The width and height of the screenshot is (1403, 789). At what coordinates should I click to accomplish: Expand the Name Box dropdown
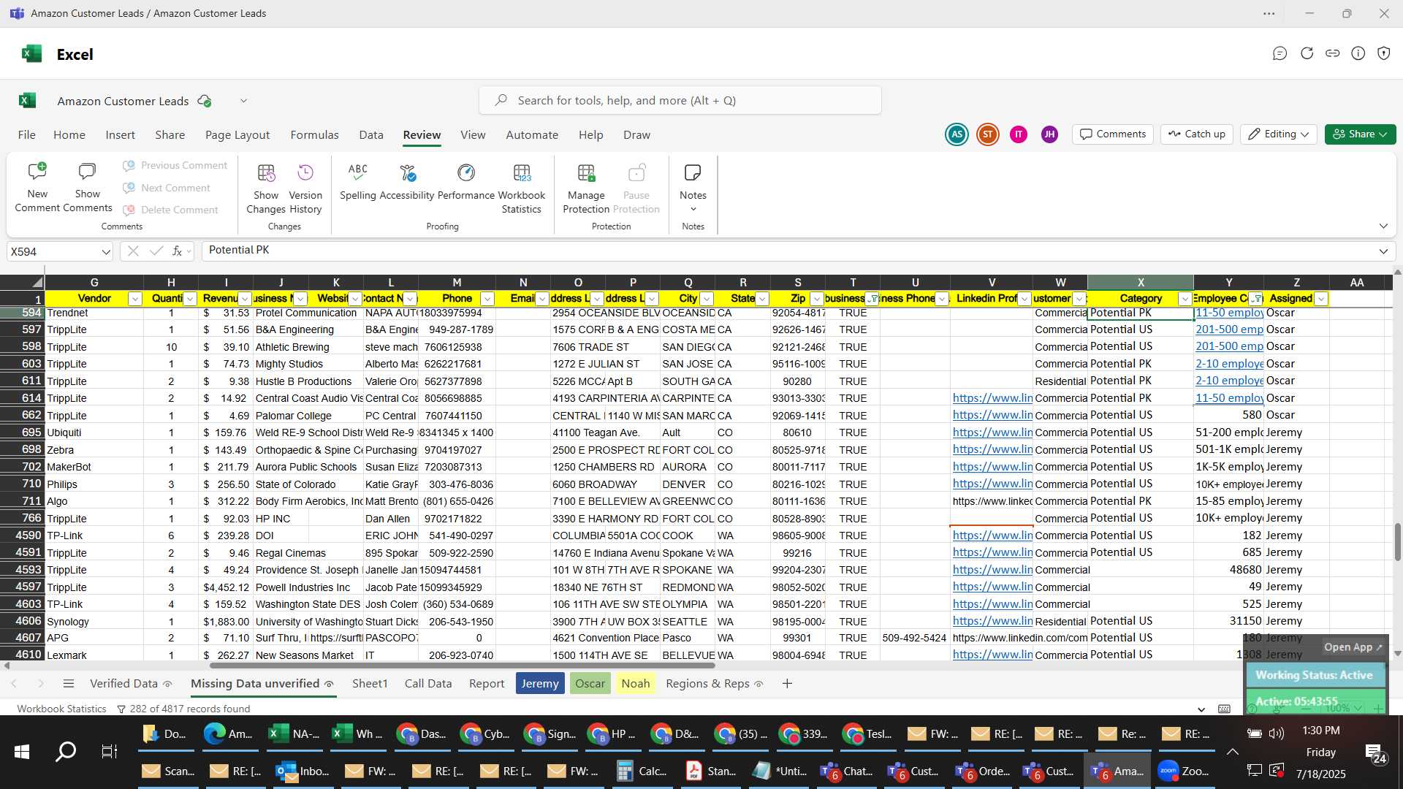pyautogui.click(x=106, y=252)
